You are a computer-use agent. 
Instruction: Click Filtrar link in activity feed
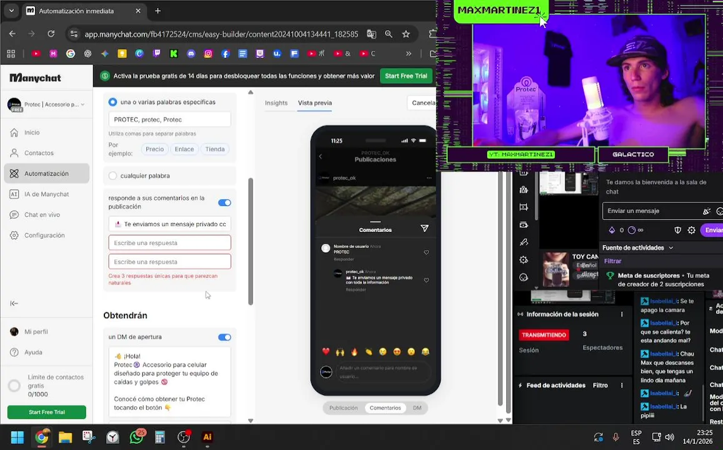point(613,261)
